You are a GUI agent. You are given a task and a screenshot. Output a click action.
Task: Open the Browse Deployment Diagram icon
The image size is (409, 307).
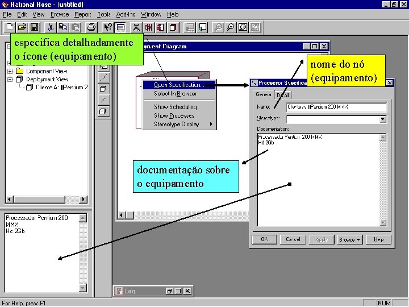(x=173, y=27)
